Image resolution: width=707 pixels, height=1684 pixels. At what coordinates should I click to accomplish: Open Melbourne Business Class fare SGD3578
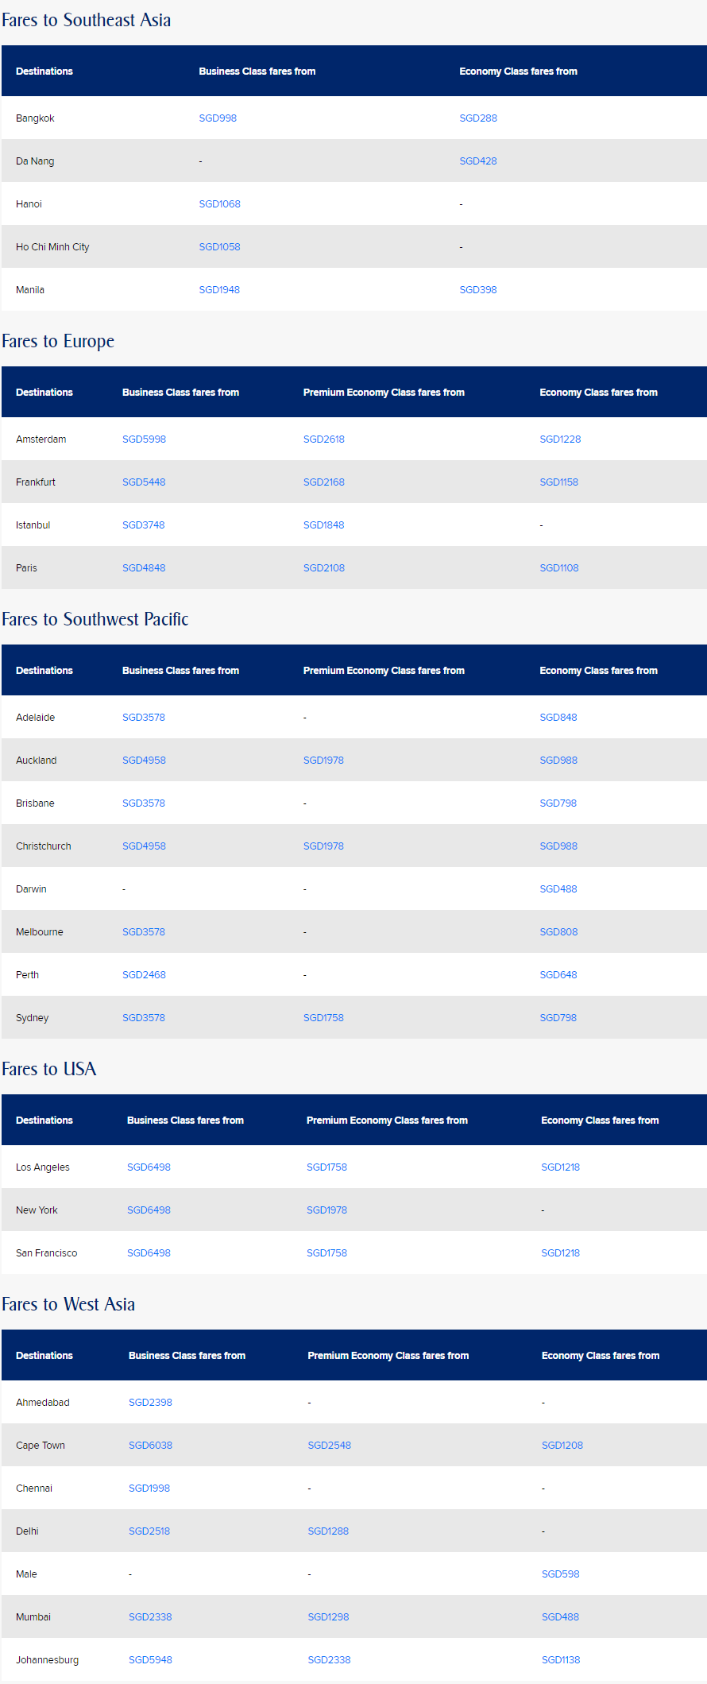(x=144, y=932)
